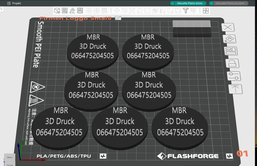This screenshot has height=166, width=257.
Task: Select the Add Model tool
Action: tap(56, 10)
